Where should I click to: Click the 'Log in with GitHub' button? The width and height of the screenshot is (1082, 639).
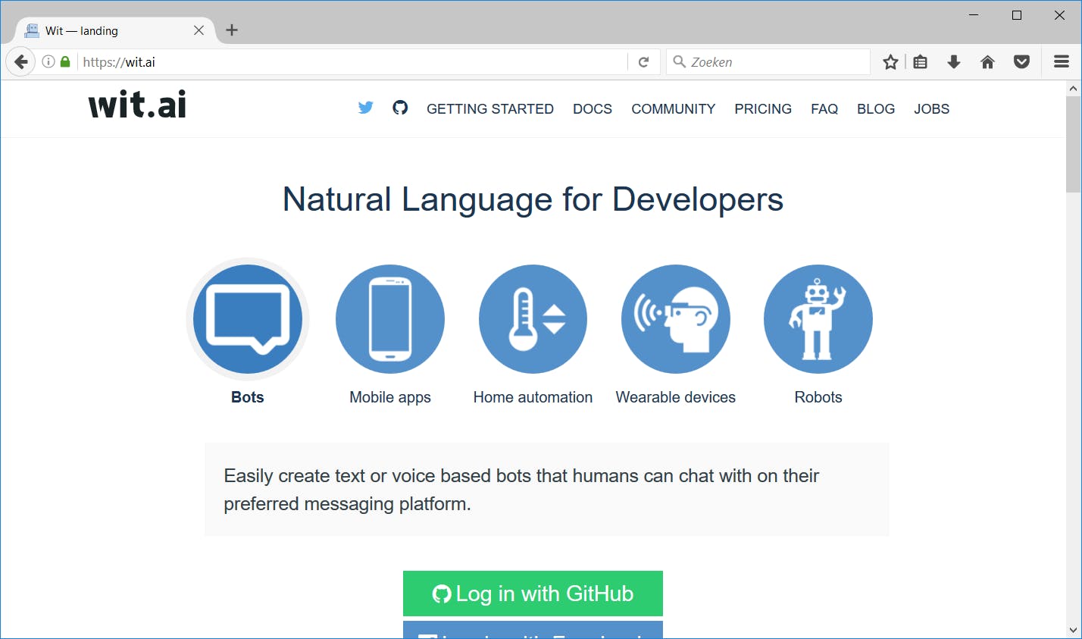click(533, 594)
